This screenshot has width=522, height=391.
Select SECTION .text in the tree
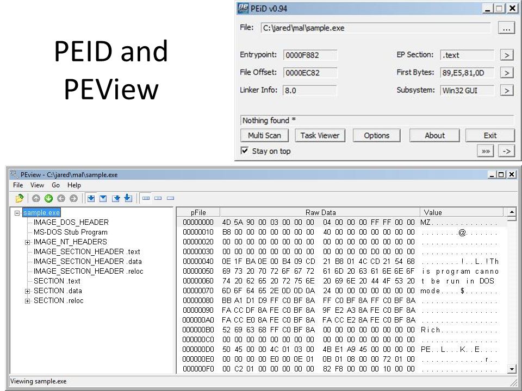57,281
